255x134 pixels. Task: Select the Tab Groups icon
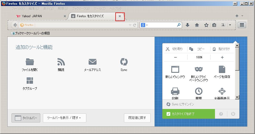[x=30, y=81]
